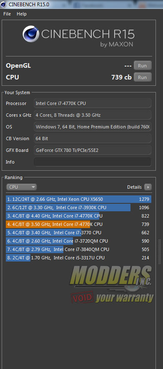Open the Help menu
163x369 pixels.
(x=22, y=14)
